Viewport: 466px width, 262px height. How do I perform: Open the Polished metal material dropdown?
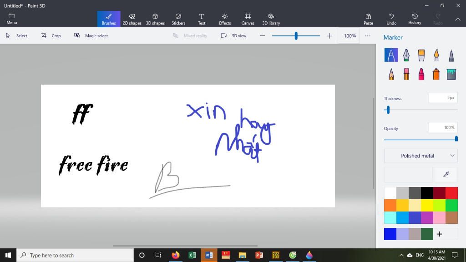[x=421, y=156]
